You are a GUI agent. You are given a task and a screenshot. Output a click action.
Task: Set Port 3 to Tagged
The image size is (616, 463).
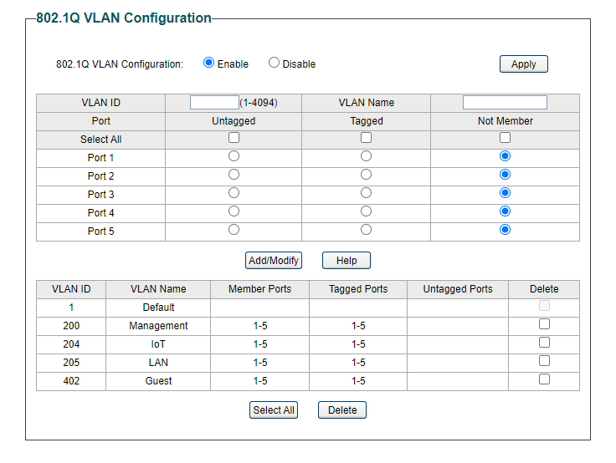pos(366,193)
